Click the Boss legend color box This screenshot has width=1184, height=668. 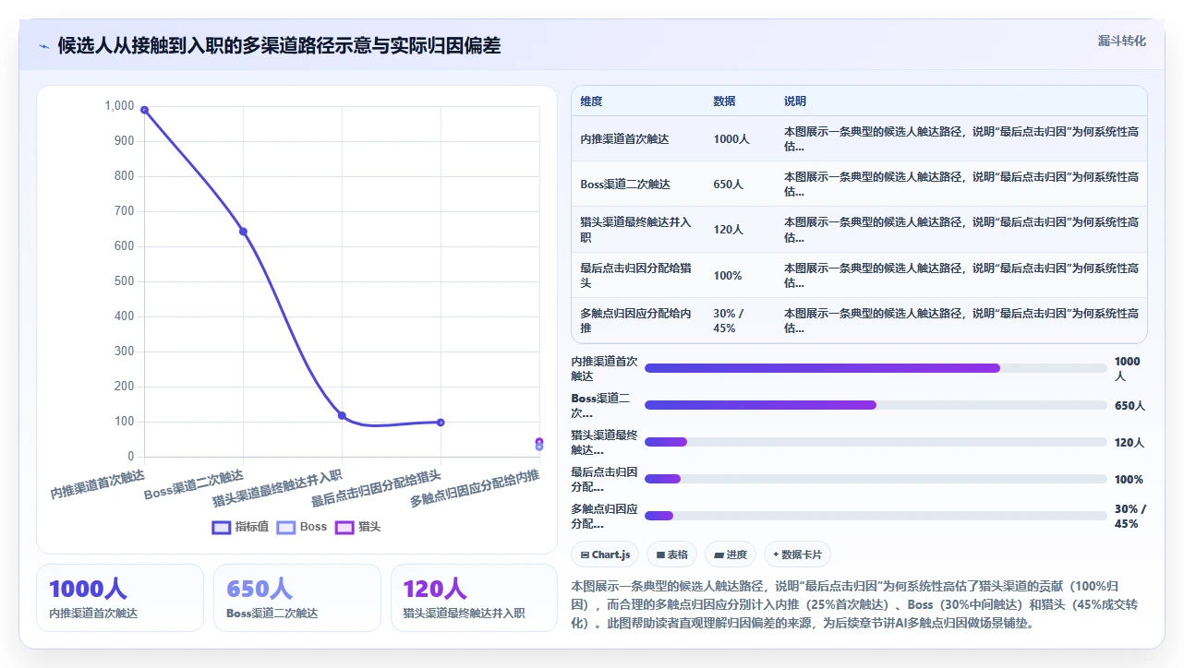coord(286,527)
